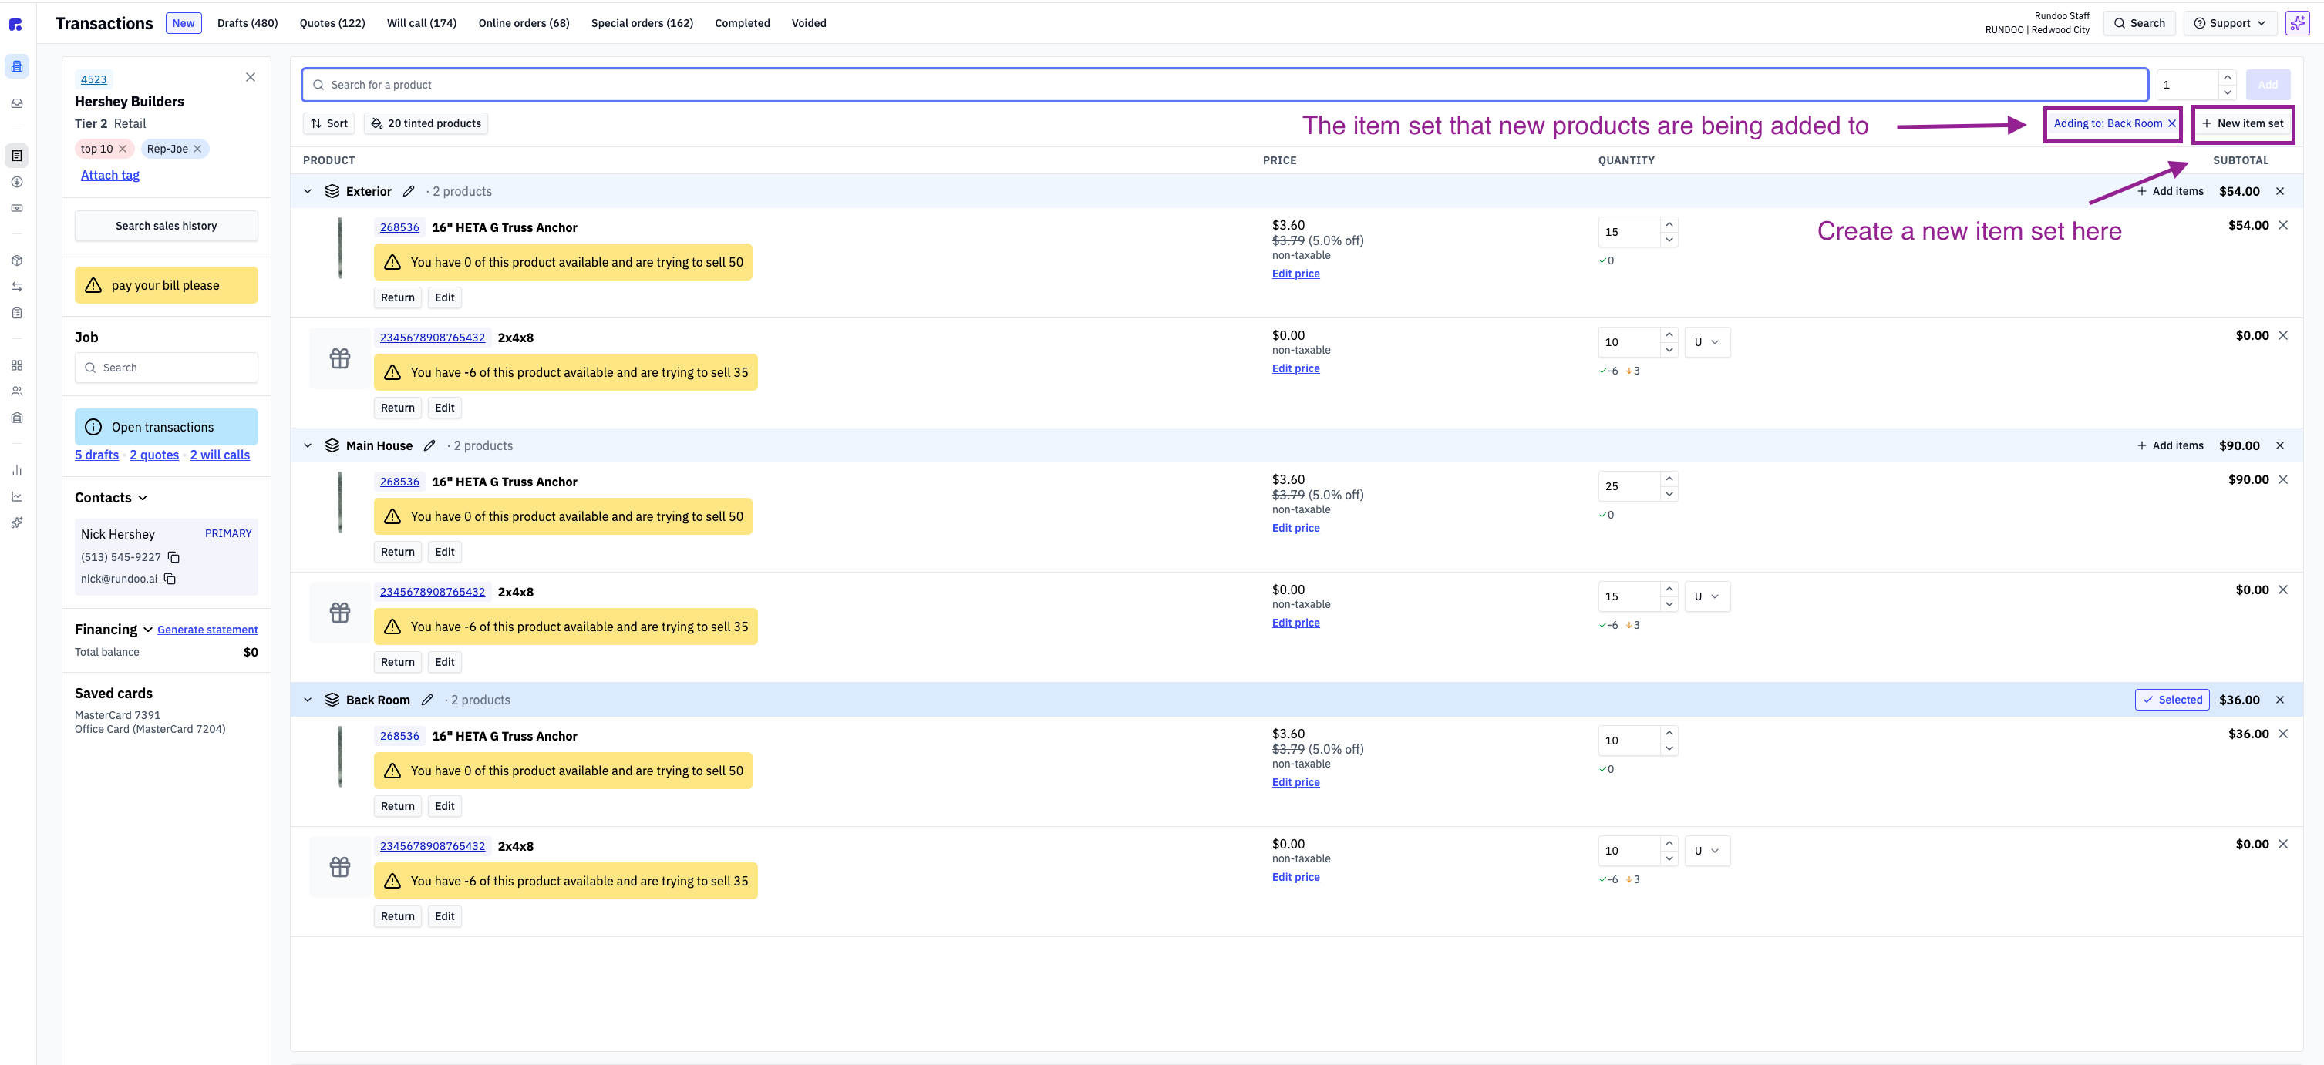Remove the 'top 10' tag
The image size is (2324, 1065).
pos(123,149)
